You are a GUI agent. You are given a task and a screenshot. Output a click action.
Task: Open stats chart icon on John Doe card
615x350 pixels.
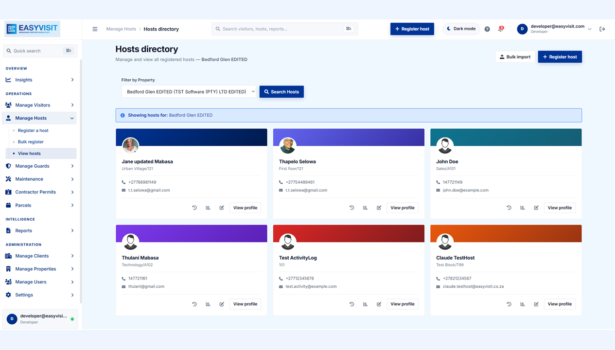click(x=523, y=208)
